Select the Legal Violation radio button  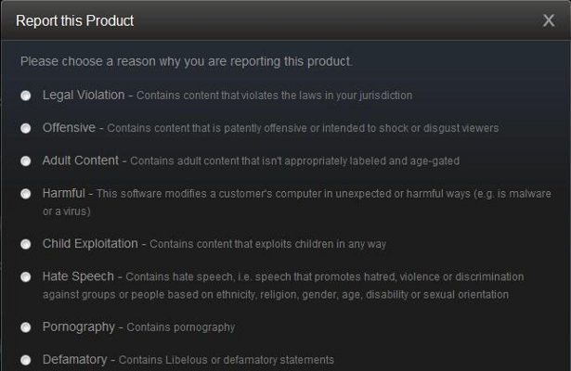[26, 96]
